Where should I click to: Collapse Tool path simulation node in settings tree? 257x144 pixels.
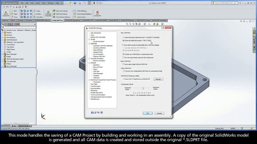[89, 58]
